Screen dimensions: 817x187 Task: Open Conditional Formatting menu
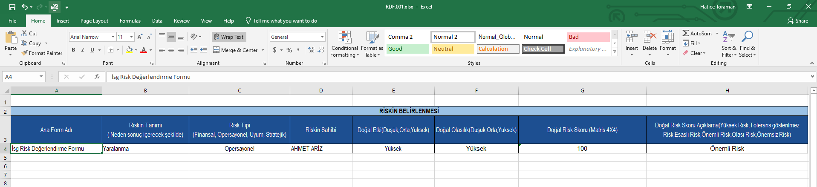(344, 44)
